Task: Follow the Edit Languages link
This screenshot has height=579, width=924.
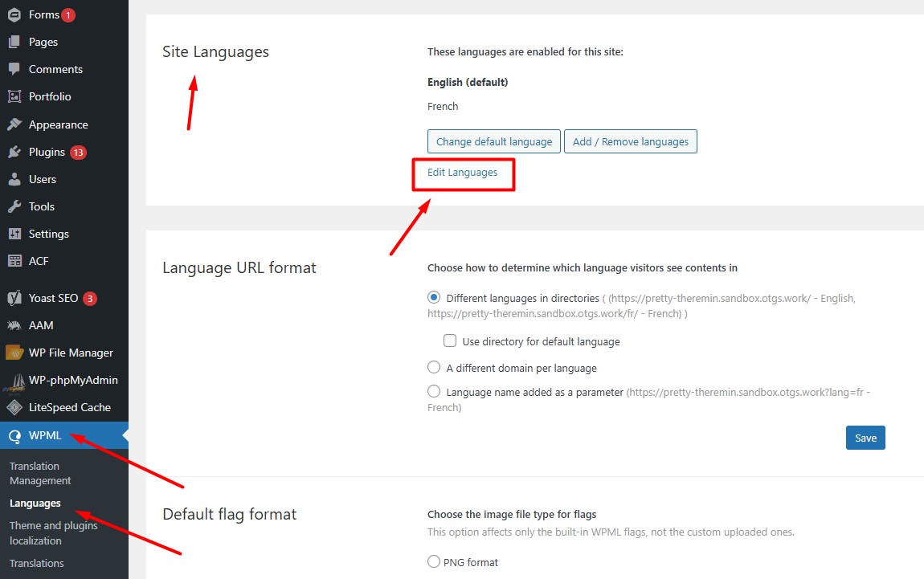Action: coord(462,172)
